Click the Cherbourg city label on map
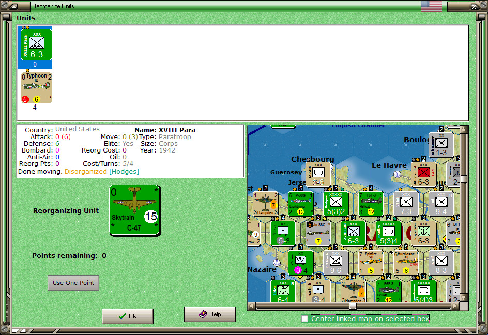 click(312, 159)
